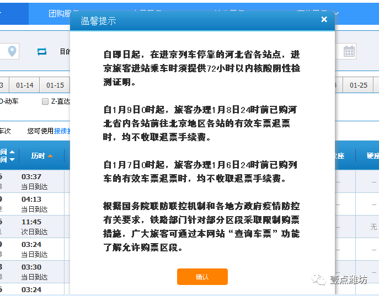Open the 接续换乘 link
Screen dimensions: 379x296
pos(62,131)
